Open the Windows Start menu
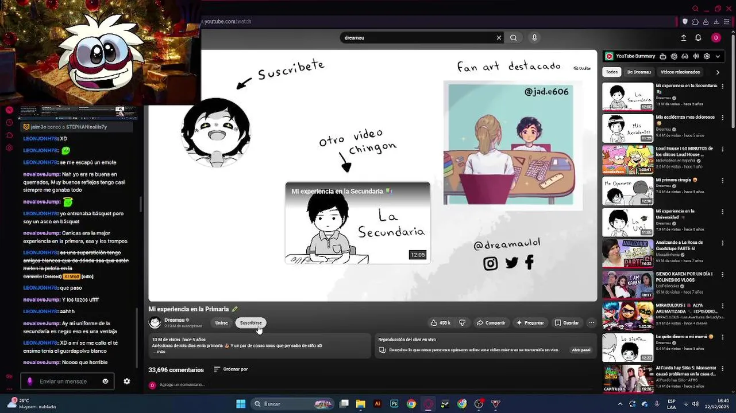 pyautogui.click(x=241, y=404)
